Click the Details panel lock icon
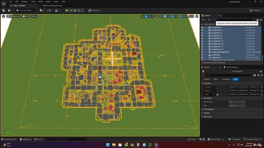This screenshot has width=264, height=148. click(x=261, y=72)
